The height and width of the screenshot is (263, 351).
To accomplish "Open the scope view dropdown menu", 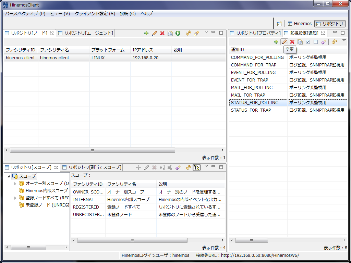I will click(206, 166).
